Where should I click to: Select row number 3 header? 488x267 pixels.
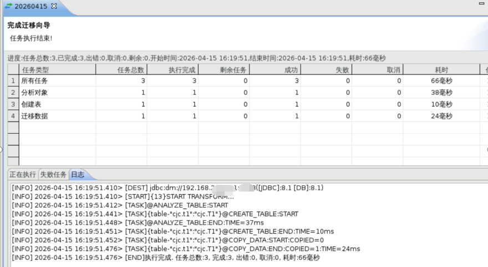click(x=13, y=104)
